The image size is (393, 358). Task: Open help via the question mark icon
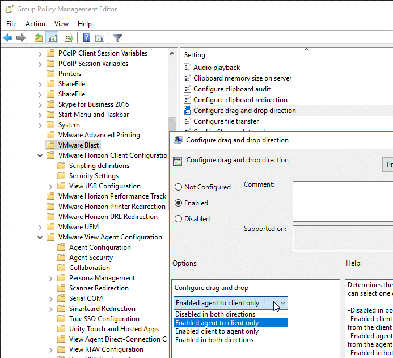coord(86,38)
